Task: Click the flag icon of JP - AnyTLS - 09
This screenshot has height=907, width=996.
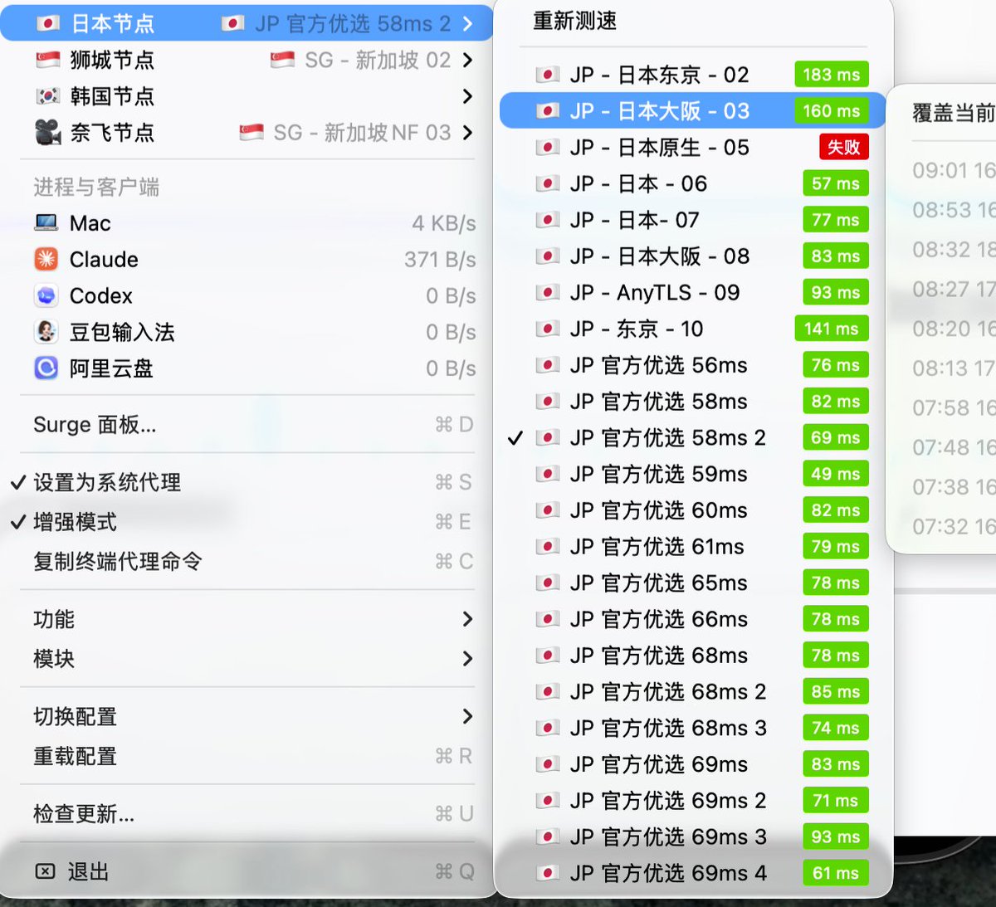Action: tap(547, 293)
